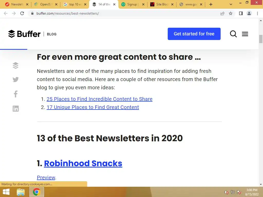This screenshot has width=263, height=197.
Task: Expand the tab search dropdown arrow
Action: (231, 5)
